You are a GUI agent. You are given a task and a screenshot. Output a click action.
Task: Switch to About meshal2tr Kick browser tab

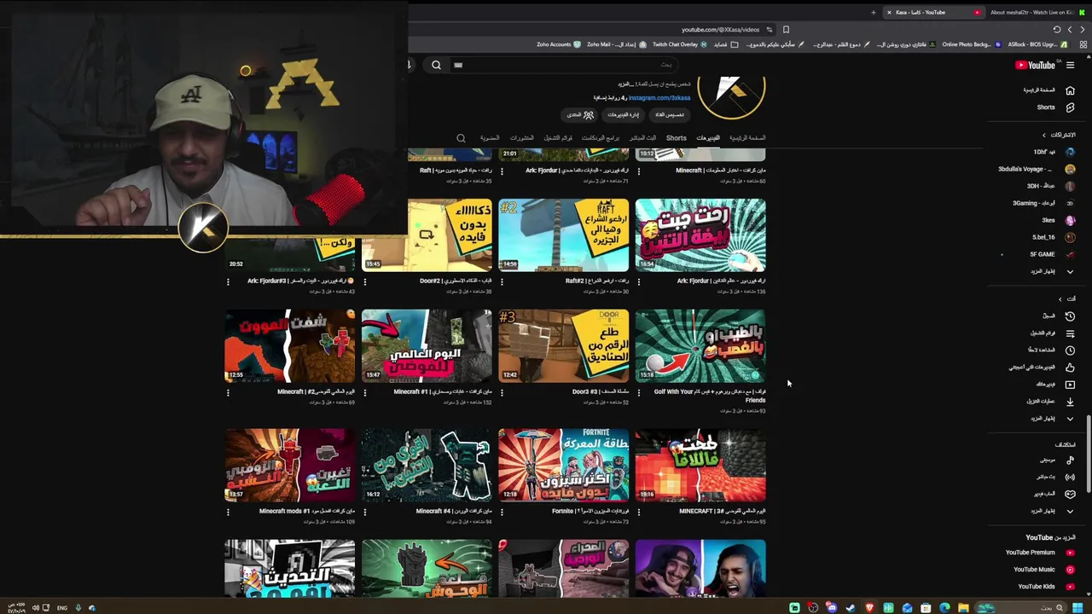1035,12
